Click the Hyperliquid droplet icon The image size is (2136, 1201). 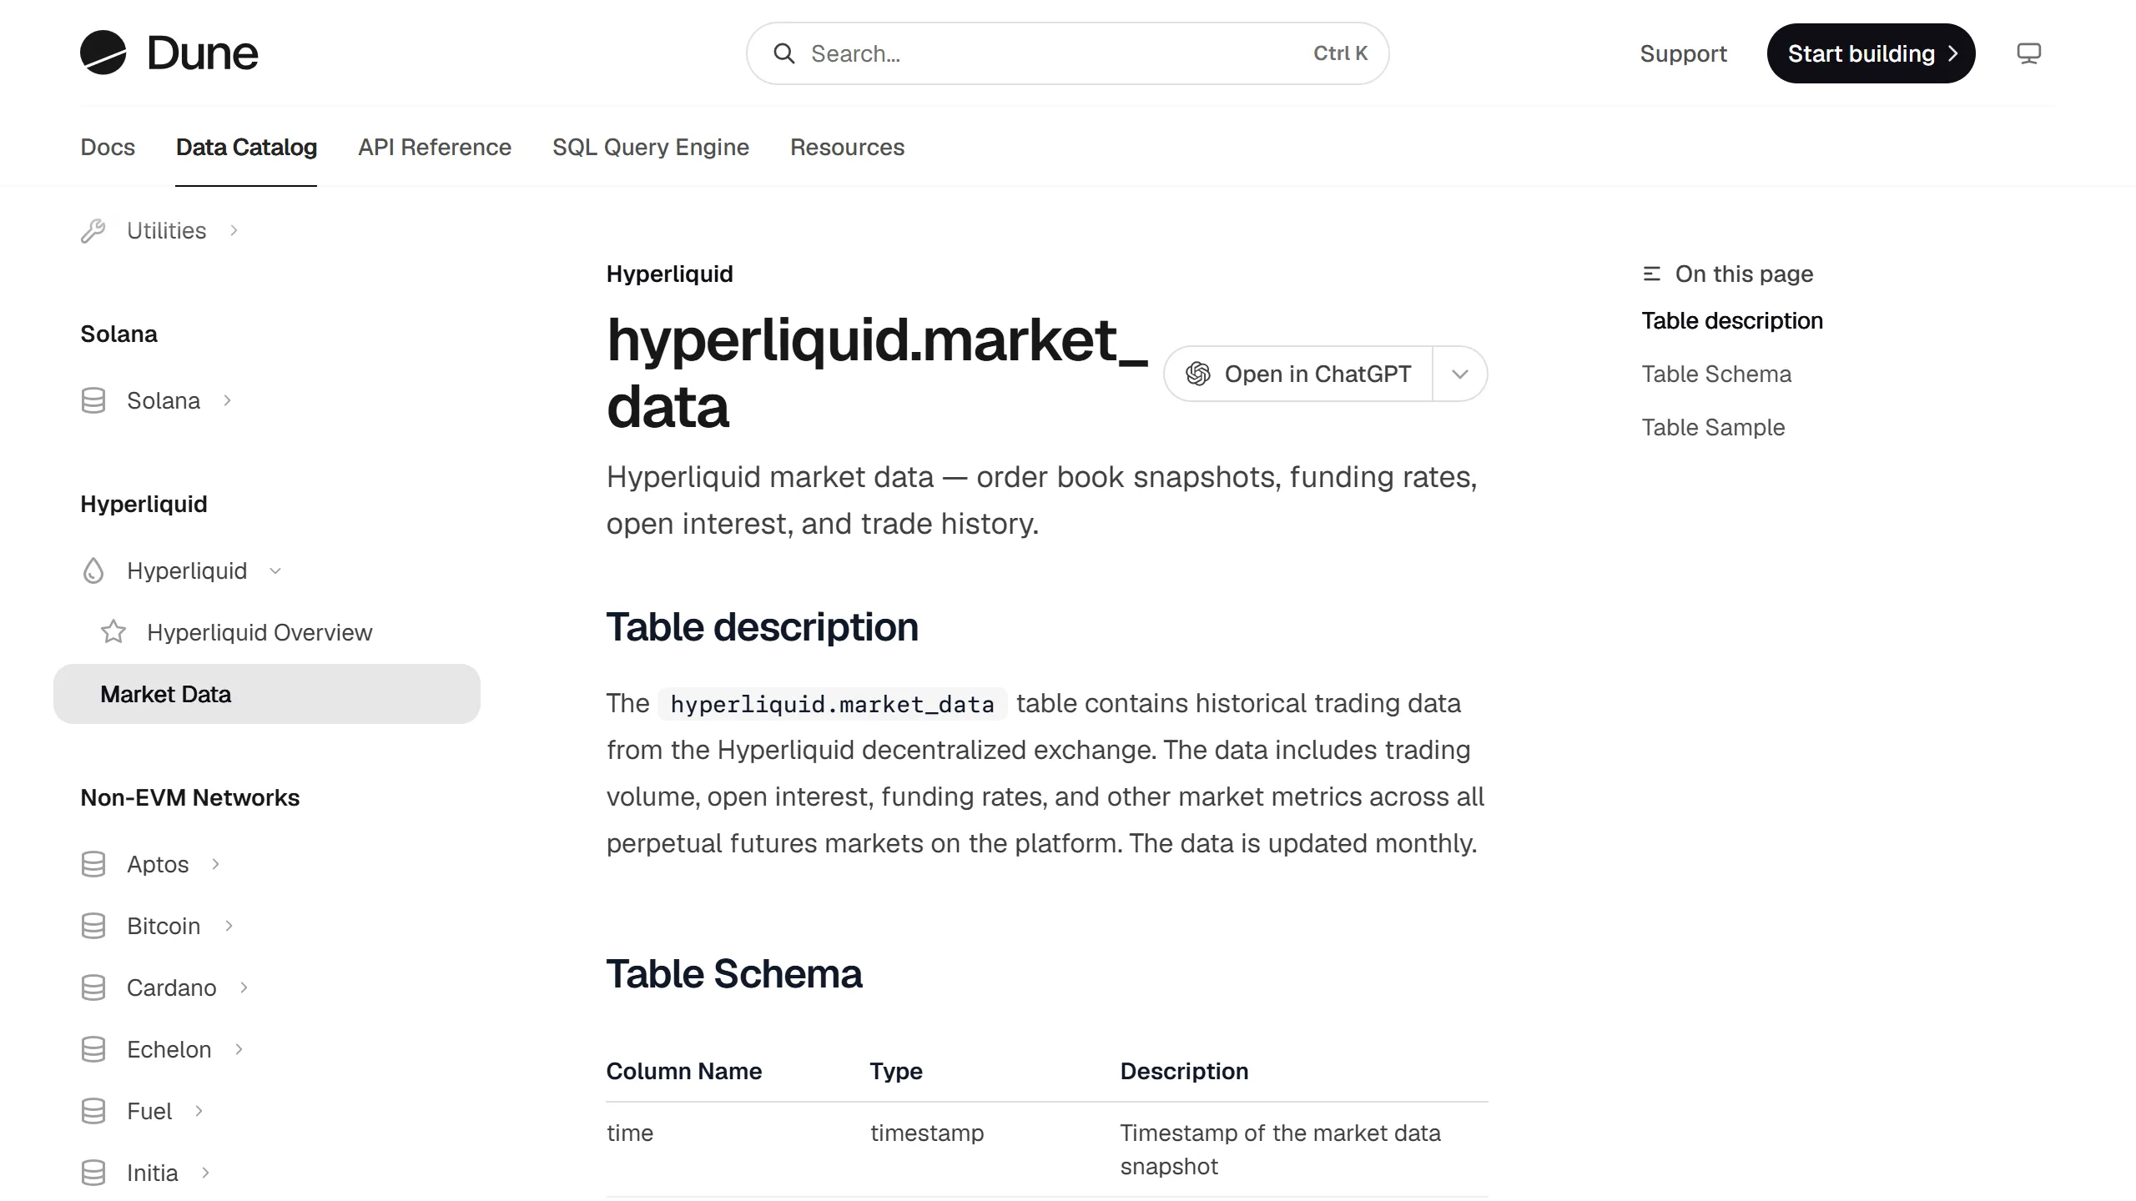[93, 570]
